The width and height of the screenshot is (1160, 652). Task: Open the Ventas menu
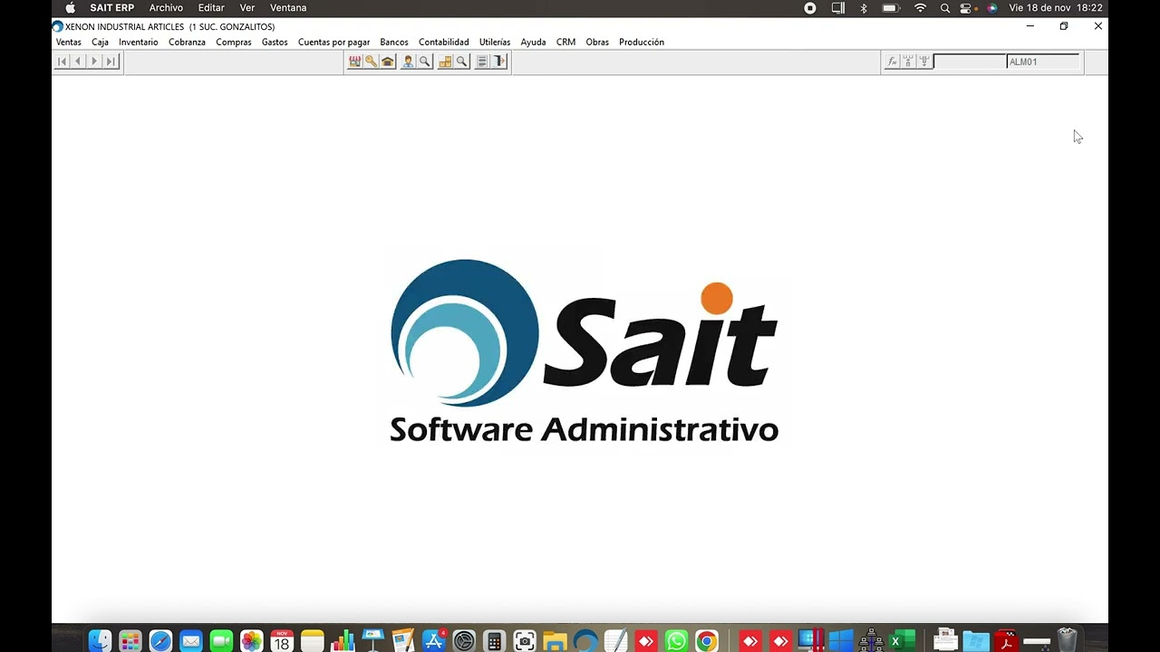tap(68, 42)
